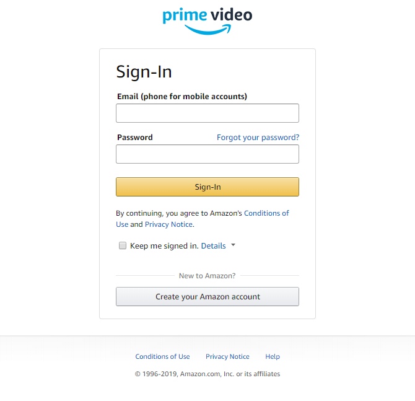The width and height of the screenshot is (415, 401).
Task: Check the Keep me signed in checkbox
Action: click(x=123, y=245)
